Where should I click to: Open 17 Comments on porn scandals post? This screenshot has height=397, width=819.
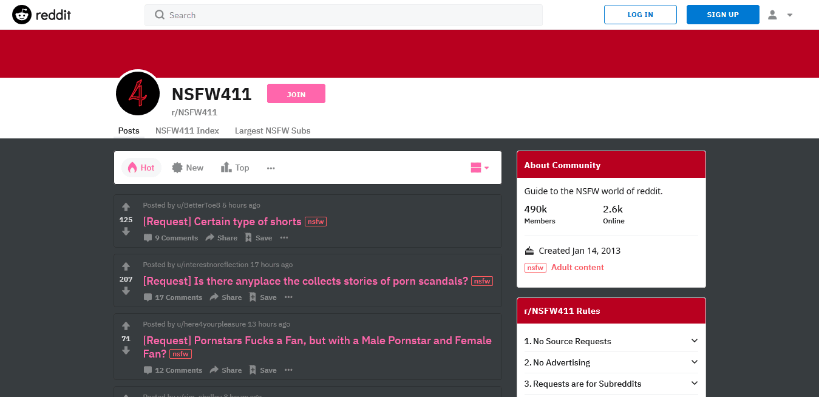tap(173, 297)
